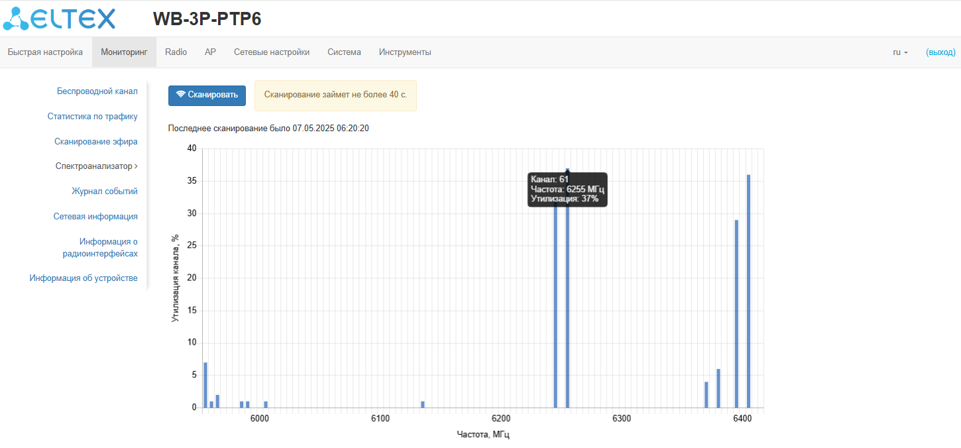961x448 pixels.
Task: Open Статистика по трафику page
Action: tap(93, 117)
